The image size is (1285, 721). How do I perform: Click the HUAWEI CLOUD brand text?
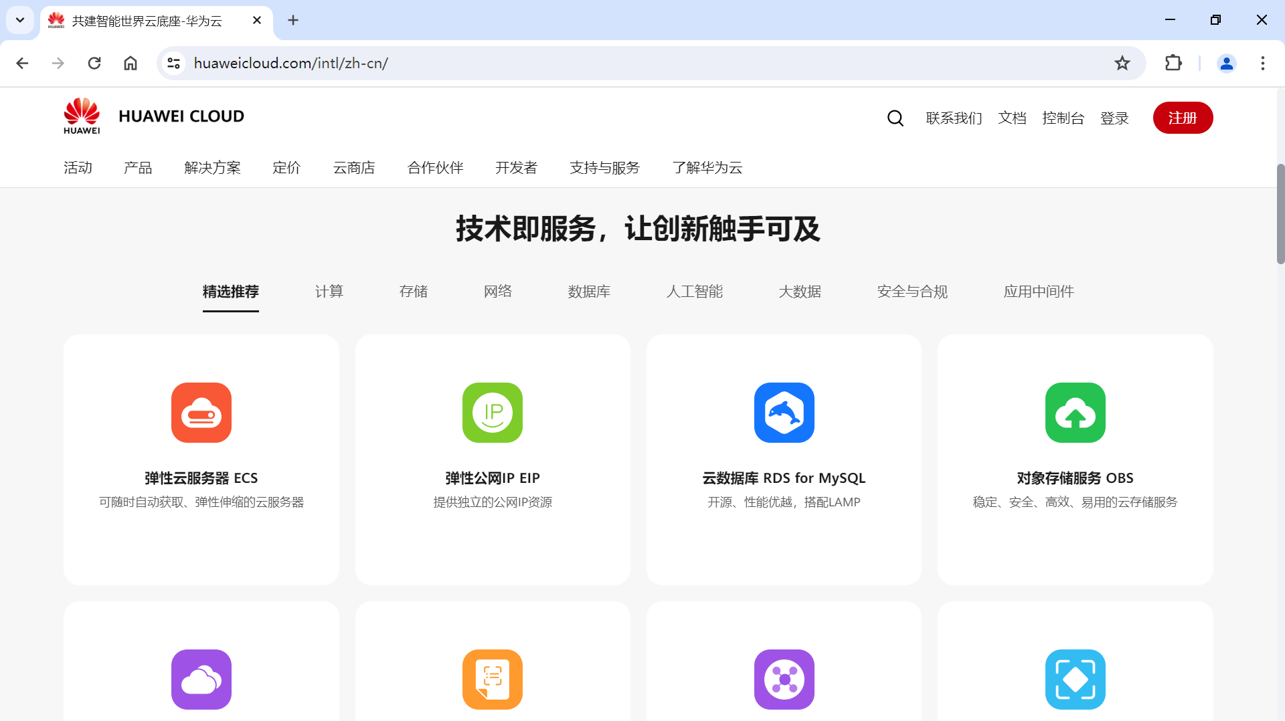point(181,116)
